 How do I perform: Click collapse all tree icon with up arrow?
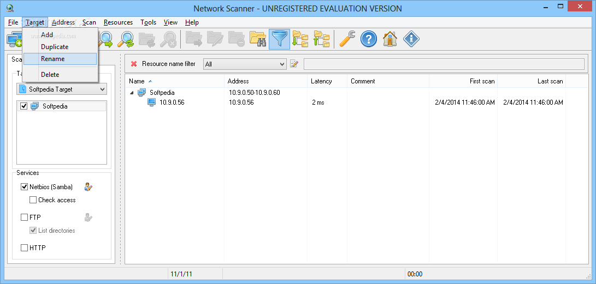322,39
